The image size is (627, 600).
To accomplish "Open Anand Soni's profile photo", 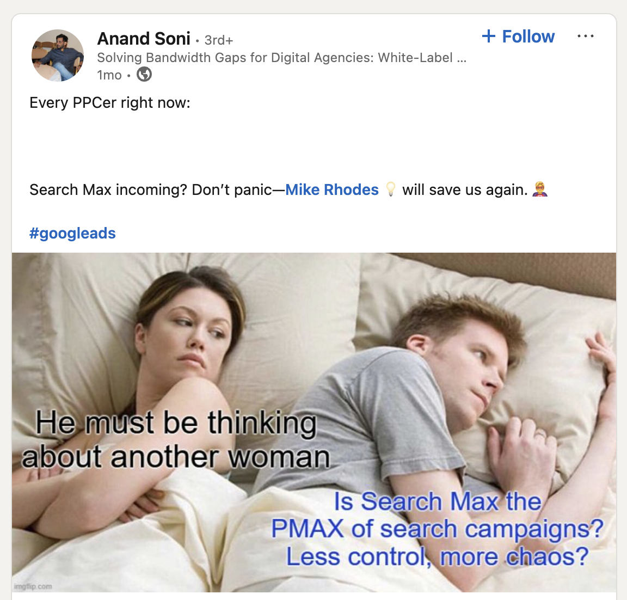I will (58, 55).
